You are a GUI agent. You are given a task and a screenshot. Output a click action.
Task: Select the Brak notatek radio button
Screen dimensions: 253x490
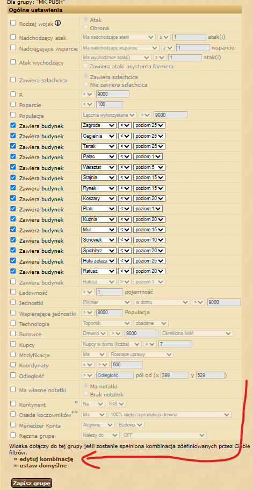(86, 394)
